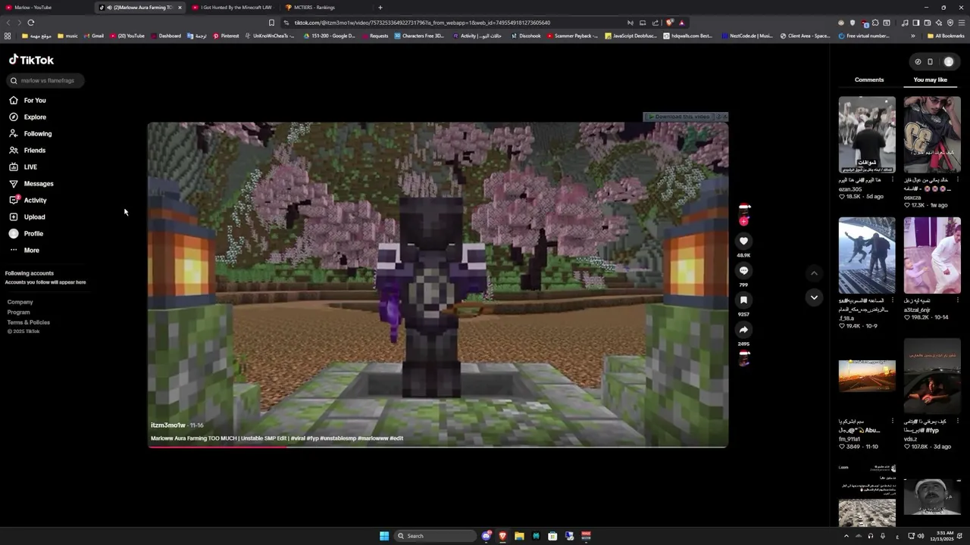Show more bookmarks with the double chevron
Viewport: 970px width, 545px height.
pyautogui.click(x=912, y=36)
